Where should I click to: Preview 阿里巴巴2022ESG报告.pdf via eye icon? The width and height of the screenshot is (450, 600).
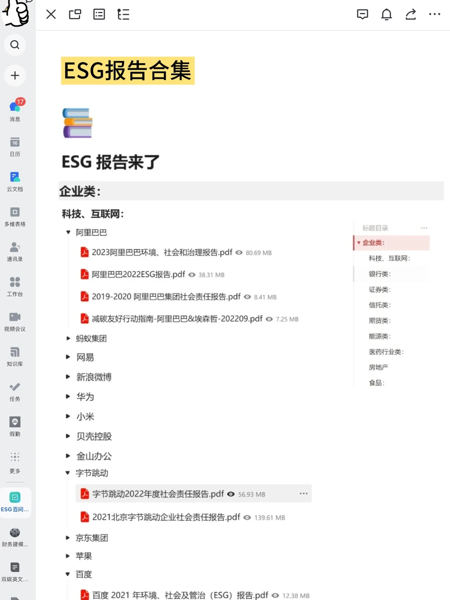[192, 275]
